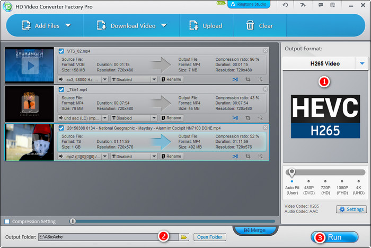This screenshot has height=248, width=371.
Task: Click the HD Video Converter app logo
Action: pos(7,6)
